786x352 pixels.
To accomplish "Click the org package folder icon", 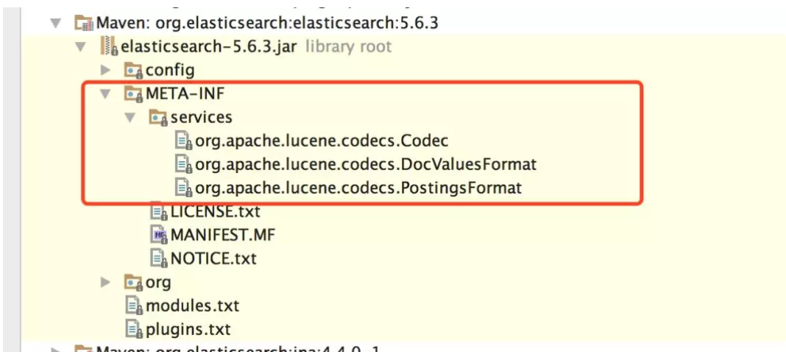I will tap(134, 283).
